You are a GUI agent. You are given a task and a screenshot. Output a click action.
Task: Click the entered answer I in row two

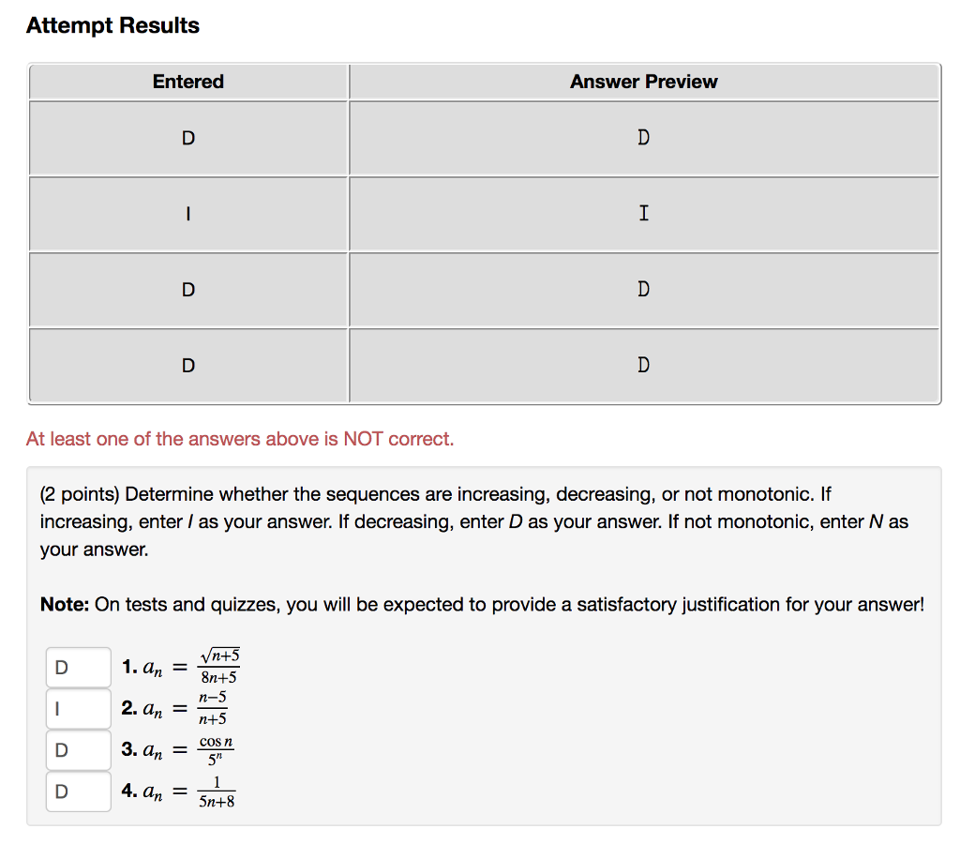click(x=187, y=214)
